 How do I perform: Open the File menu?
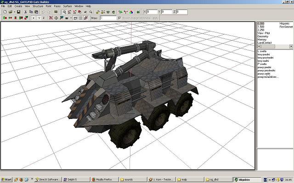(3, 6)
